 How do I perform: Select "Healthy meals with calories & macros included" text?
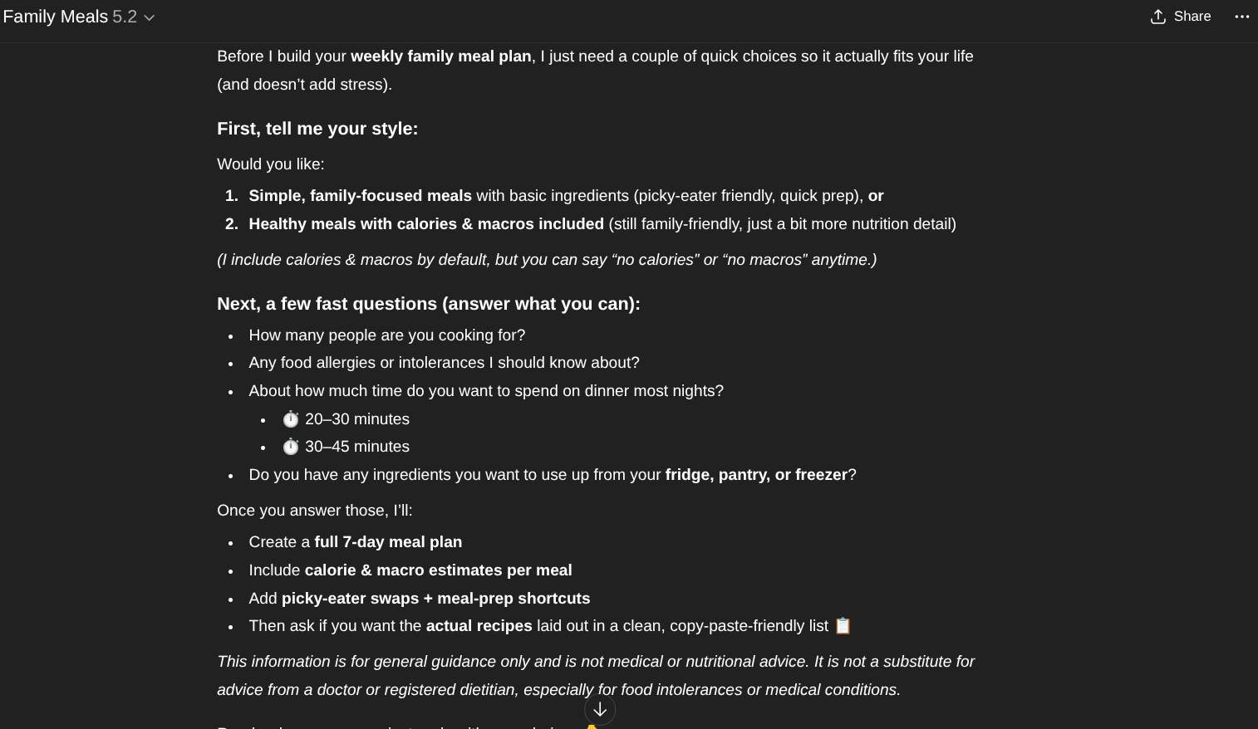pos(425,224)
